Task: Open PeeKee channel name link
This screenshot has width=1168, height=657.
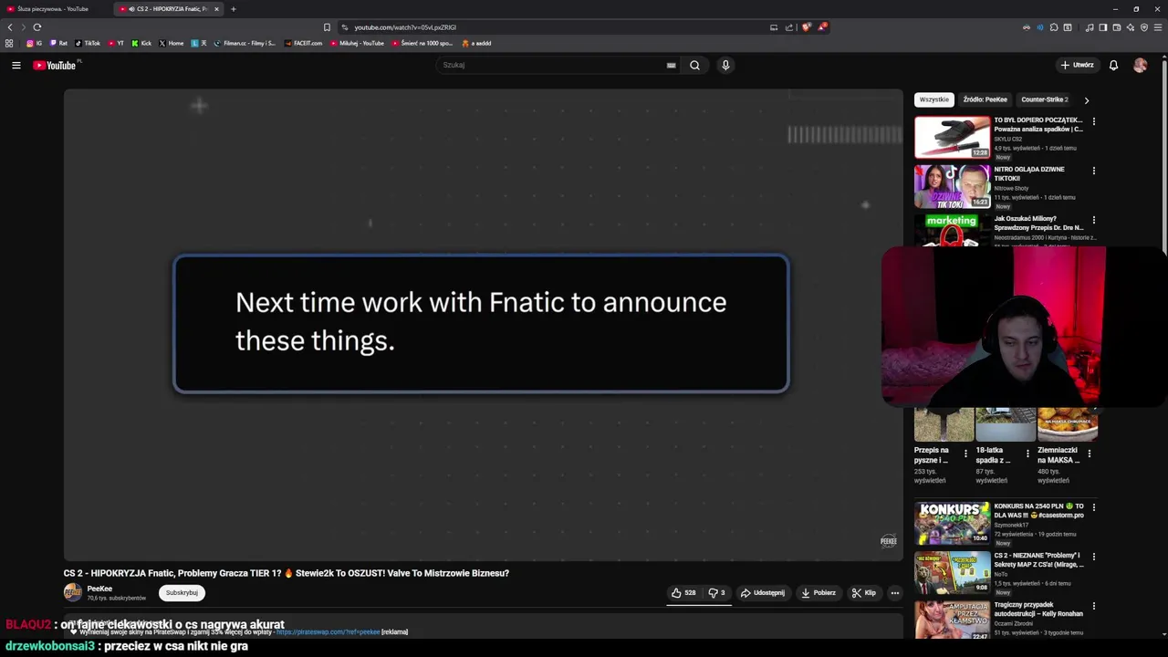Action: 99,589
